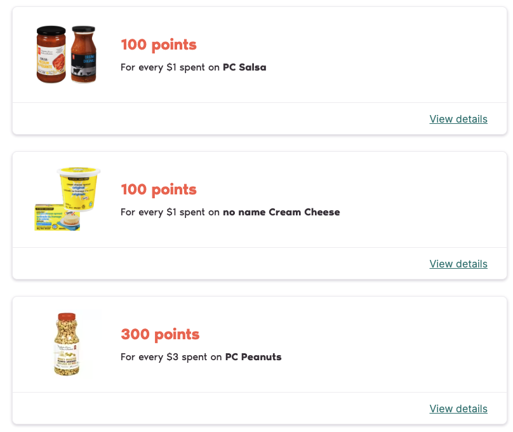Click the "For every $3 spent on" text
The height and width of the screenshot is (432, 513).
coord(171,357)
